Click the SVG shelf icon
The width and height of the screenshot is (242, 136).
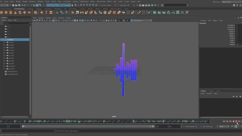coord(51,12)
